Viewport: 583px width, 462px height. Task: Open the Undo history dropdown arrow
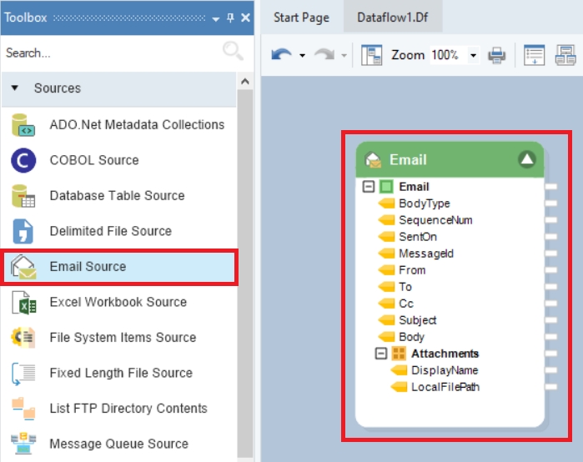click(302, 56)
